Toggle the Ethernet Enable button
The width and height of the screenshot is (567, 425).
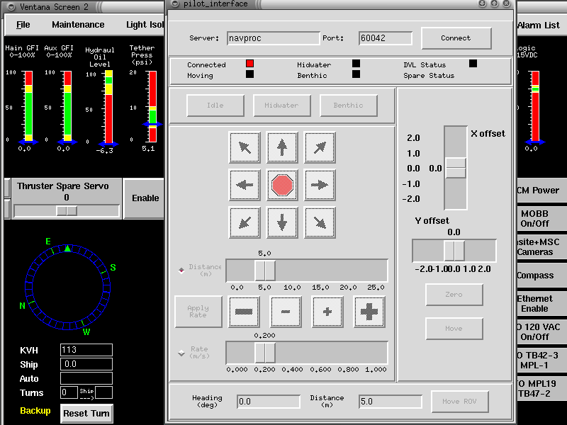click(541, 304)
